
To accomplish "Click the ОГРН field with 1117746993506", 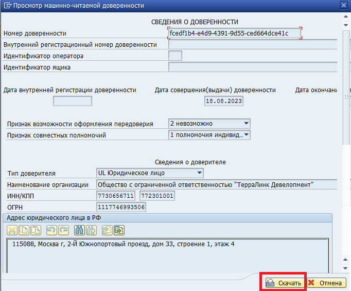I will 121,207.
